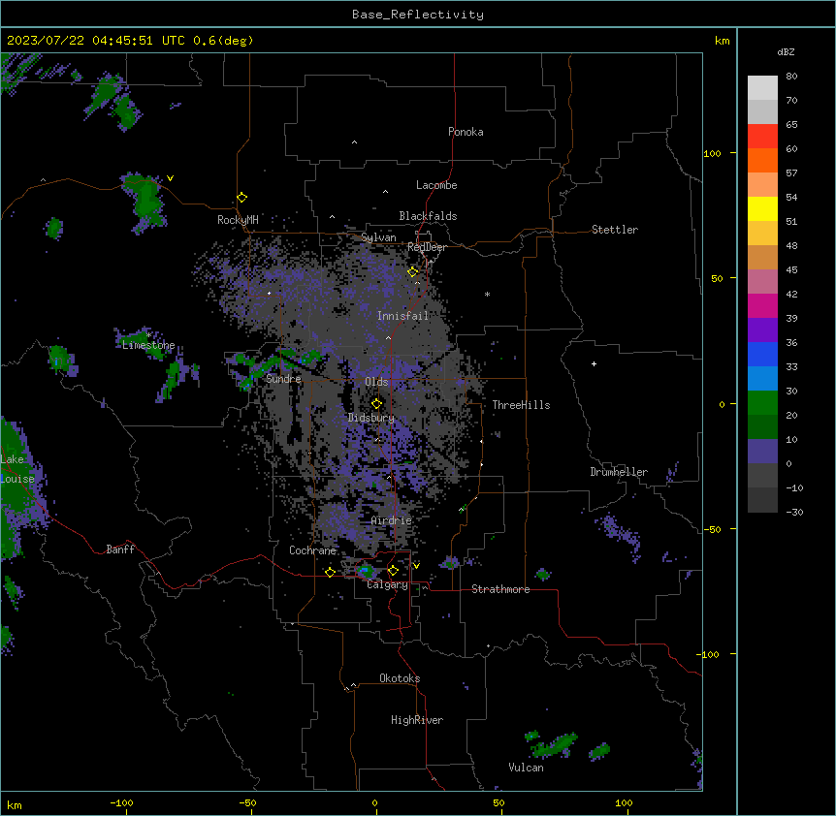Click the white caret marker west of Lacombe
The height and width of the screenshot is (816, 836).
[x=385, y=192]
